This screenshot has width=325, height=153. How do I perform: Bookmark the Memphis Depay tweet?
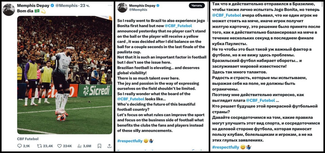click(99, 146)
